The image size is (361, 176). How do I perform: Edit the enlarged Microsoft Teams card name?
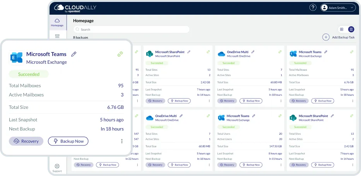click(74, 54)
